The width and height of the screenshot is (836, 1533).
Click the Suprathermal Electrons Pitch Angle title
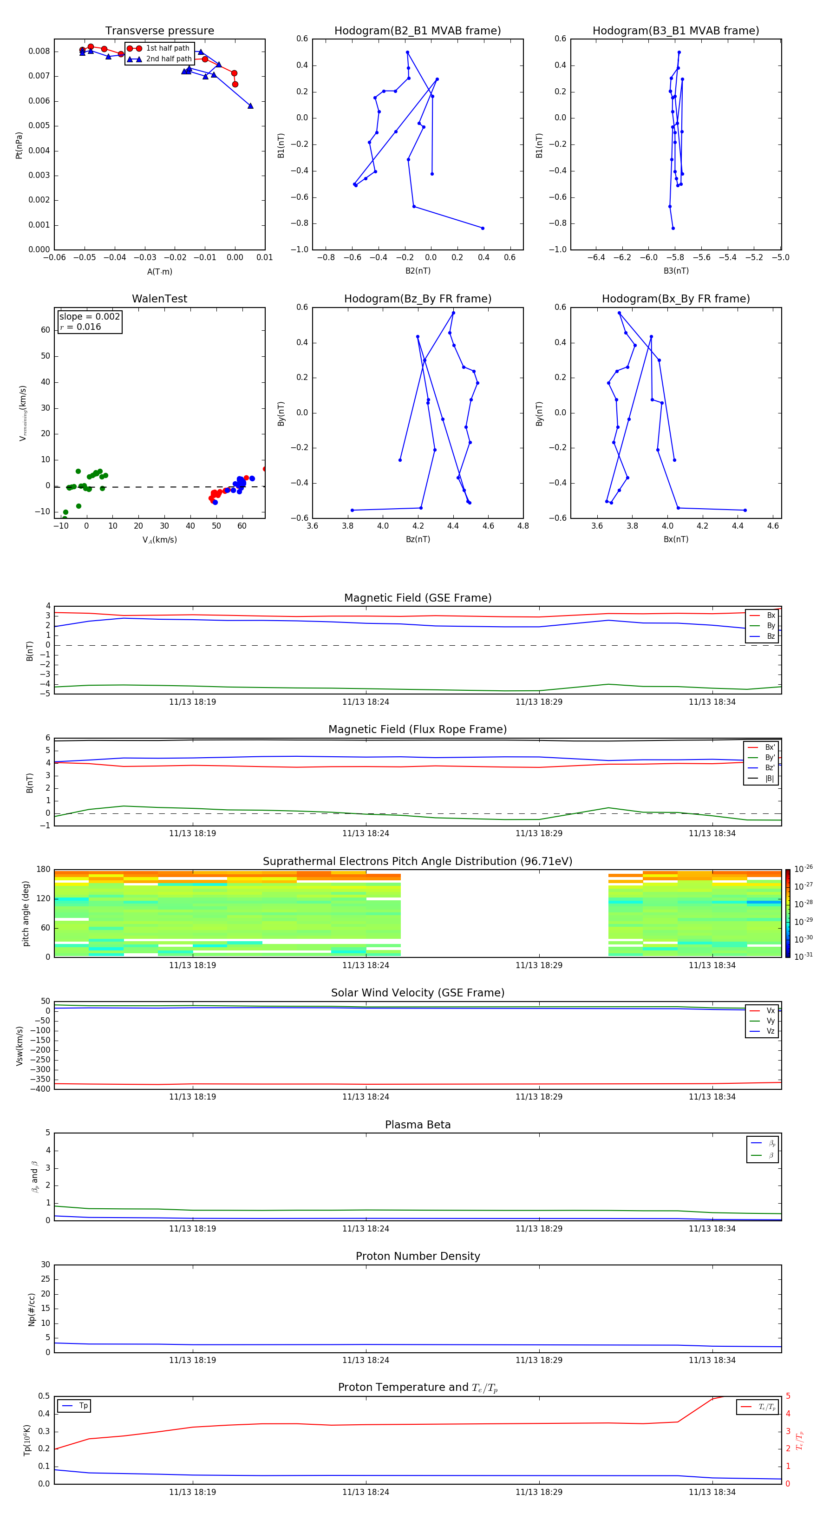418,862
